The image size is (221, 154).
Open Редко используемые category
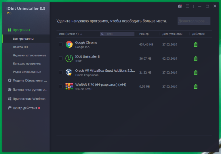click(x=27, y=72)
